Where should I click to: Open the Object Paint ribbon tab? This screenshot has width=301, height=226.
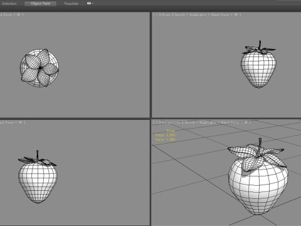[x=40, y=3]
